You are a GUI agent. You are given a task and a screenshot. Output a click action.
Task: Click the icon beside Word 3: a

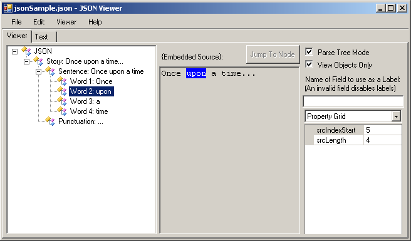(62, 101)
